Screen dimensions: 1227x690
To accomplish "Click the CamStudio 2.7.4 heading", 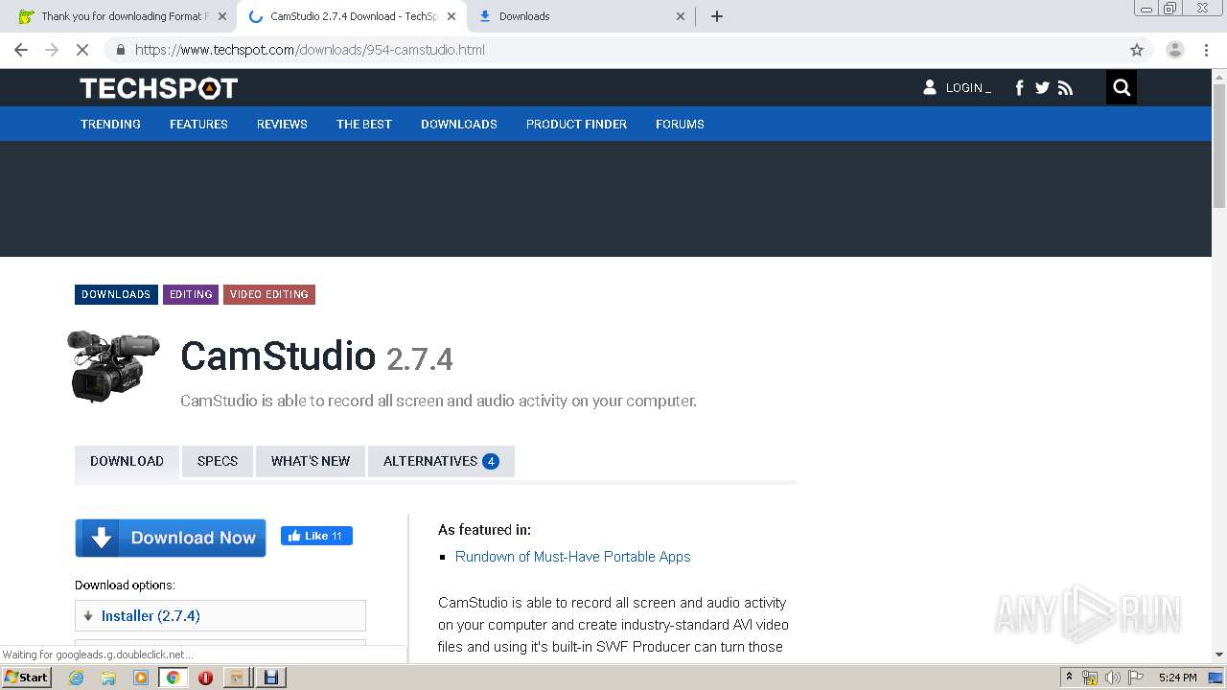I will (x=316, y=356).
